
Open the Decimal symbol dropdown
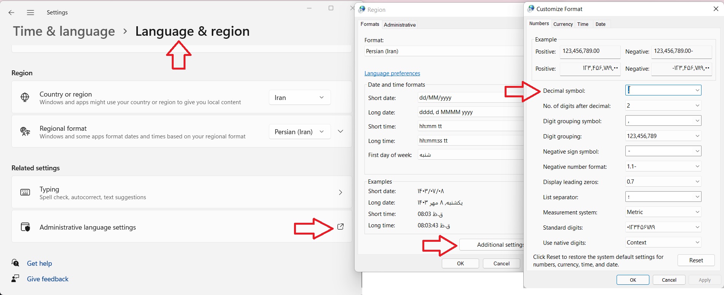click(663, 90)
